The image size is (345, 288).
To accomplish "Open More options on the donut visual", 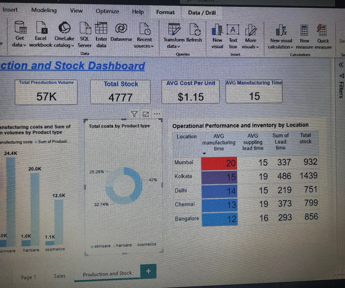I will (x=157, y=114).
